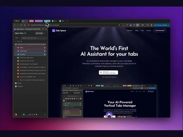Open the Features nav link
This screenshot has width=183, height=137.
click(130, 31)
